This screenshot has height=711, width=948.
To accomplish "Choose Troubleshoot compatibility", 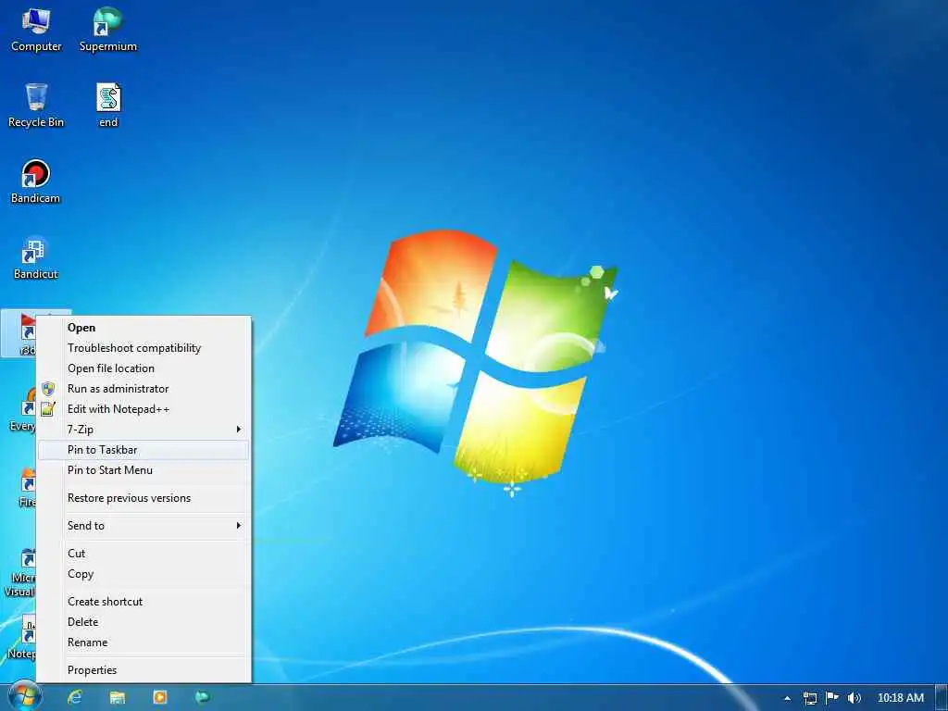I will click(143, 348).
